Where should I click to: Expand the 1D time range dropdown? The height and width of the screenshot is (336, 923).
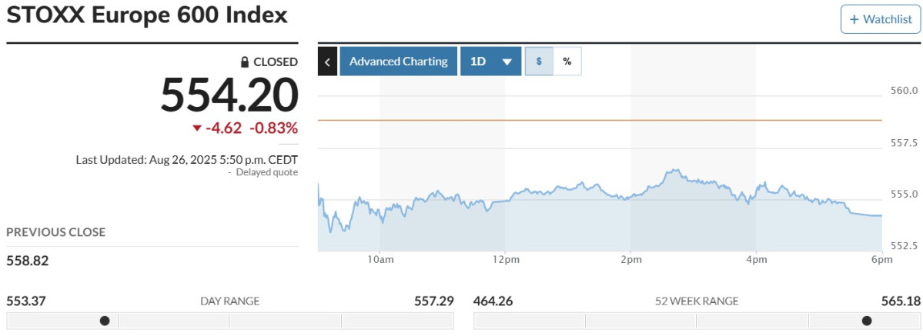point(490,62)
